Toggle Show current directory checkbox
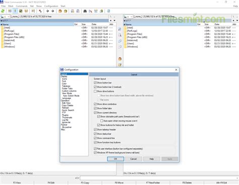Viewport: 239px width, 185px height. 95,113
